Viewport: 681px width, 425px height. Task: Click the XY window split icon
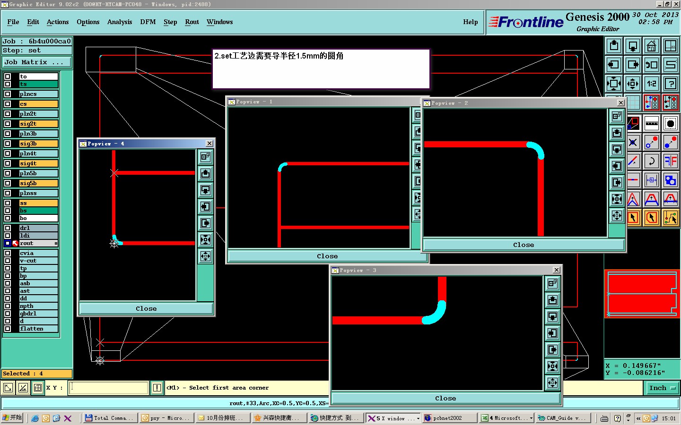point(671,46)
